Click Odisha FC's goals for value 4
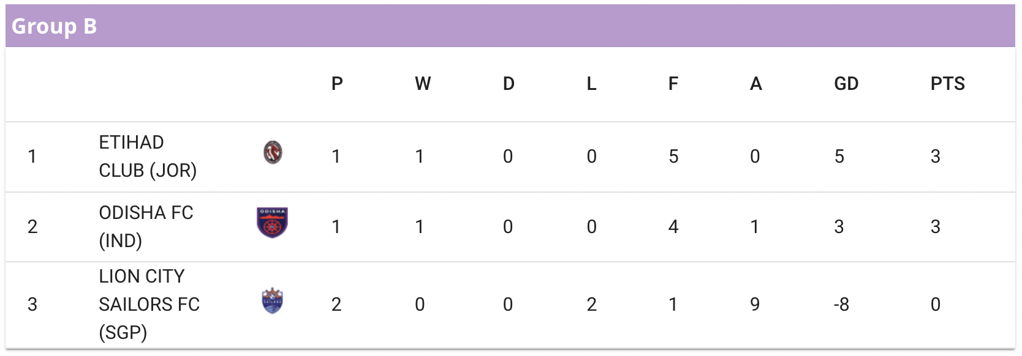Screen dimensions: 1022x356 [673, 227]
